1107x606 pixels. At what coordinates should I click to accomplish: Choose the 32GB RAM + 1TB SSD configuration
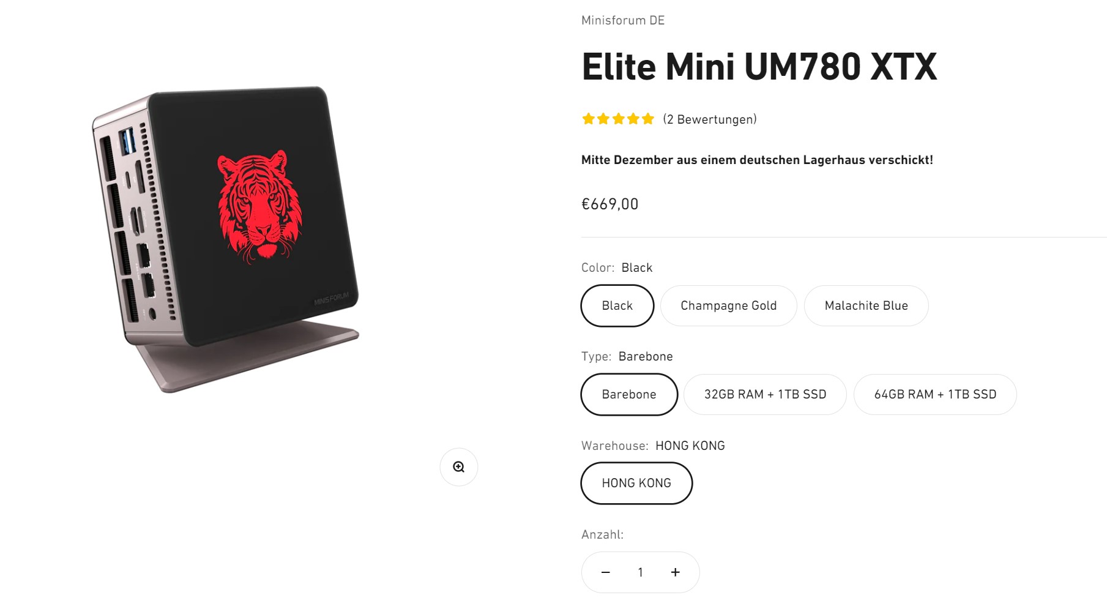coord(765,394)
